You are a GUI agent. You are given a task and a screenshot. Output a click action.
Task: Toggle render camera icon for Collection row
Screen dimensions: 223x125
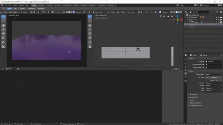click(221, 17)
